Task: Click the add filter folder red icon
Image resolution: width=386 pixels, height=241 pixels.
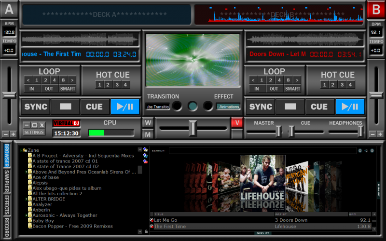Action: click(145, 161)
